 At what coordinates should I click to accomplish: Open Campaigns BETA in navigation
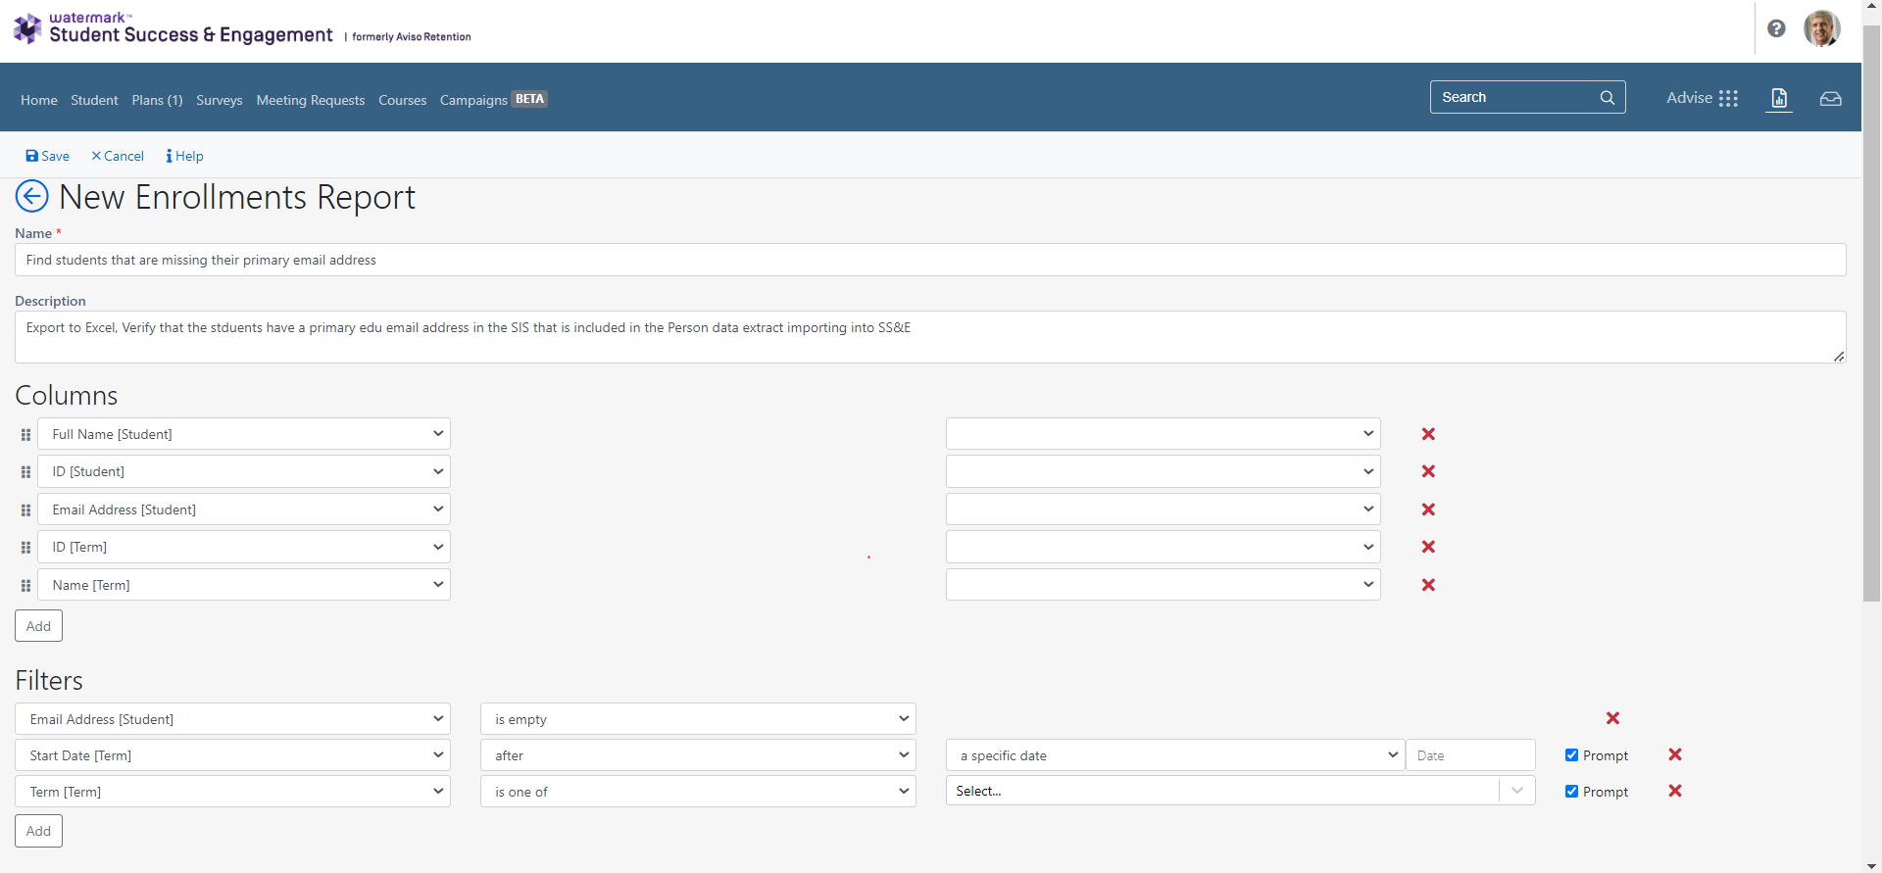click(x=493, y=100)
